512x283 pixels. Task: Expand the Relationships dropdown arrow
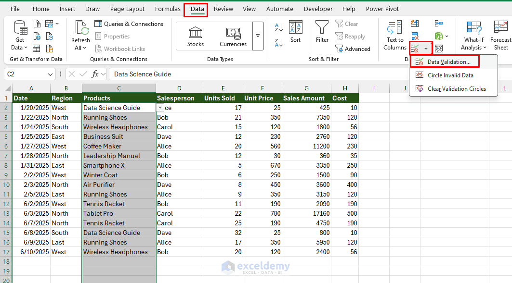[446, 36]
